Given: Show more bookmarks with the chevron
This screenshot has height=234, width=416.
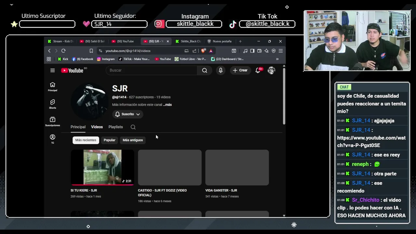Looking at the screenshot, I should (x=277, y=59).
